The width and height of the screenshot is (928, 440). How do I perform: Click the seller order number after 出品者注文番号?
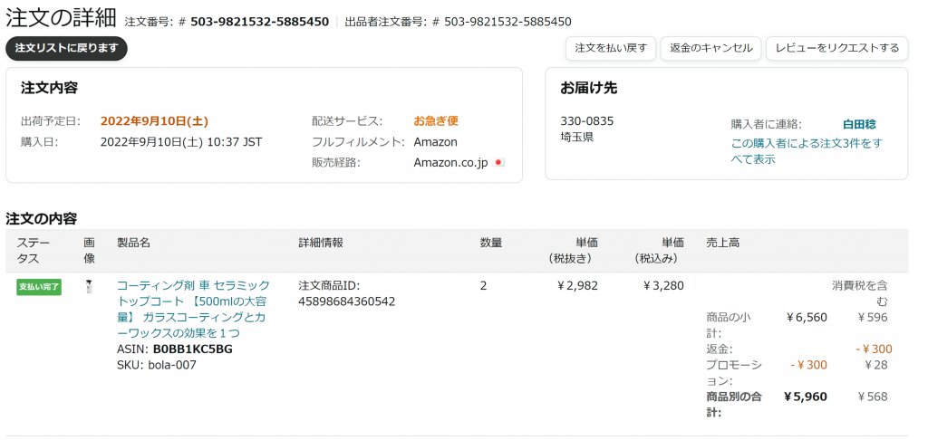507,22
